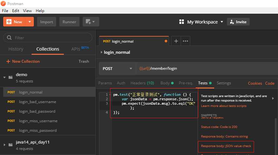Click the snippets panel scrollbar
This screenshot has height=155, width=278.
276,136
